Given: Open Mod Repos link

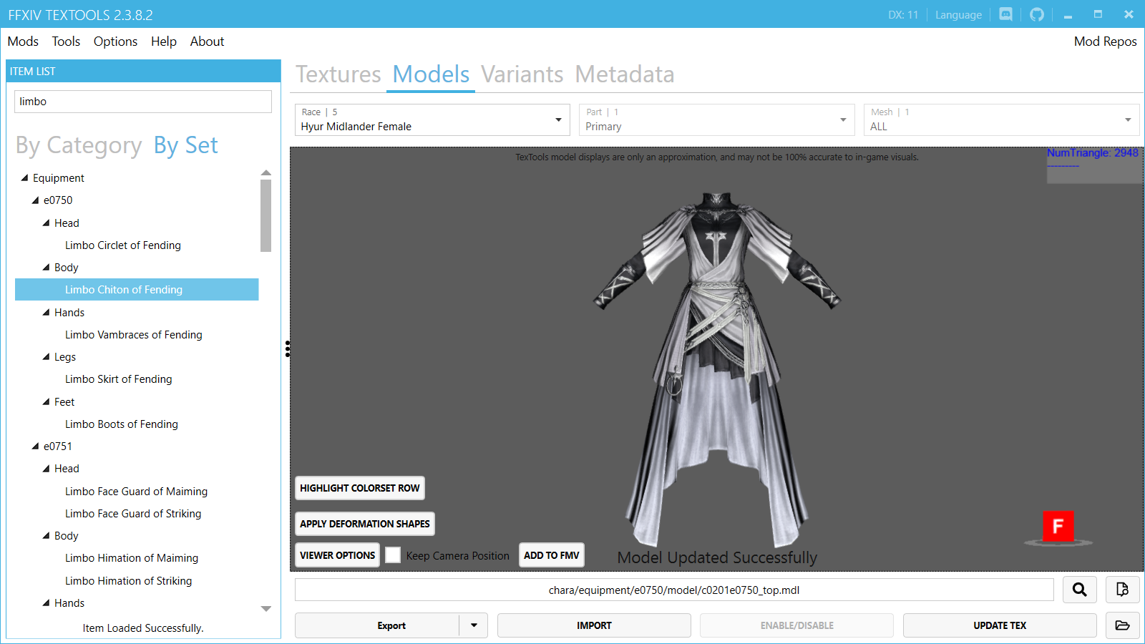Looking at the screenshot, I should pyautogui.click(x=1105, y=42).
